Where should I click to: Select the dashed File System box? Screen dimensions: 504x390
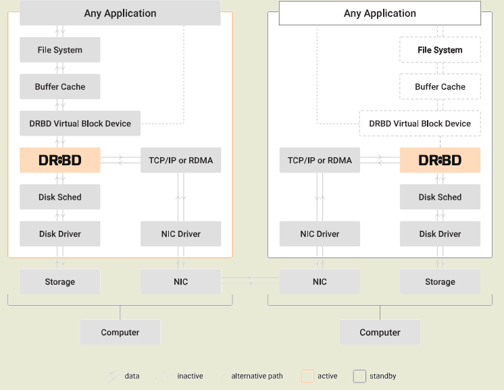(x=440, y=50)
